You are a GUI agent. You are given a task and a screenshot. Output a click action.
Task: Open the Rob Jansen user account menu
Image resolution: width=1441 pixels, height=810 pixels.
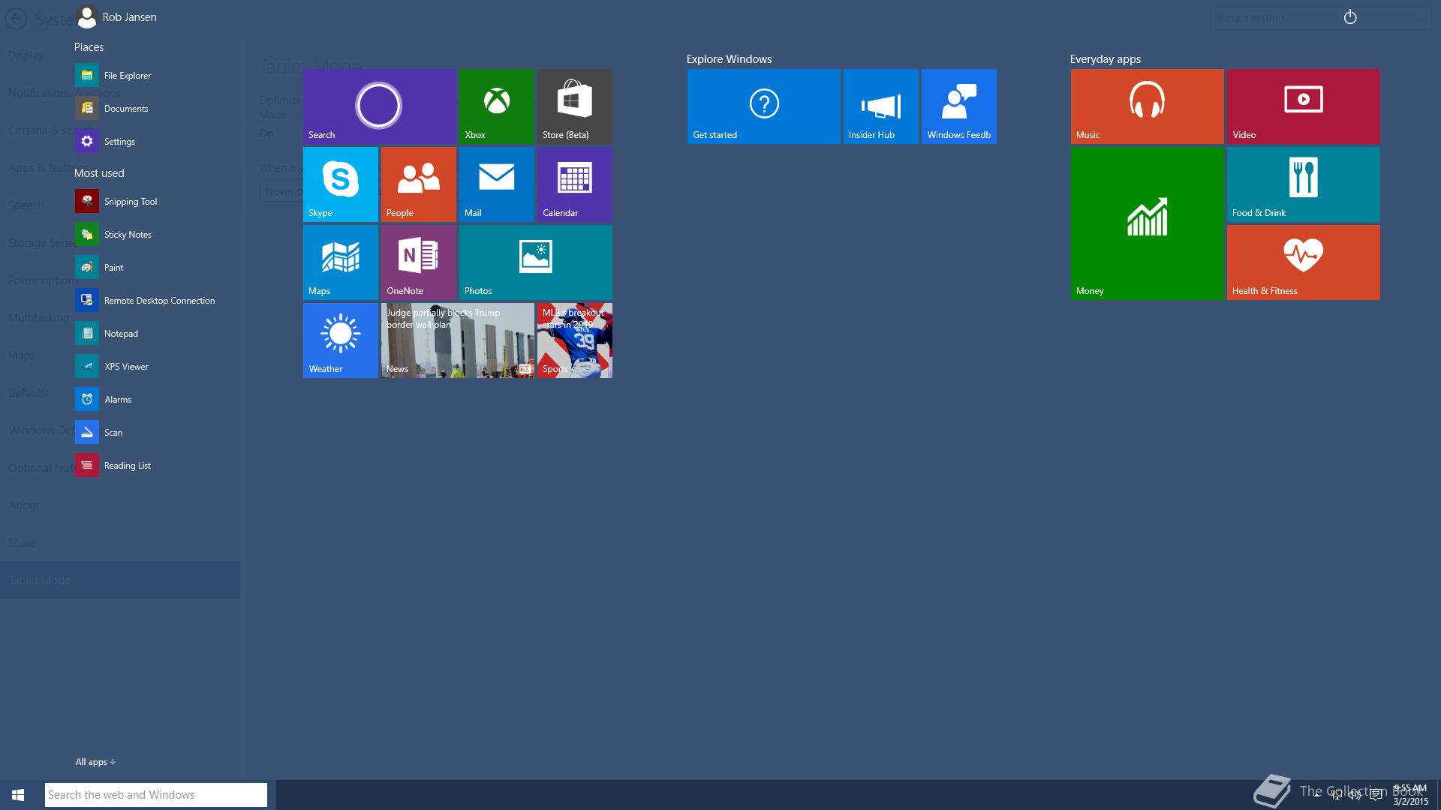coord(116,16)
